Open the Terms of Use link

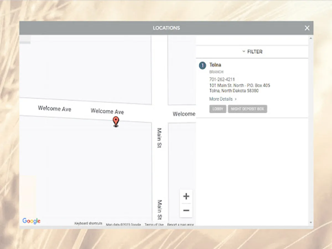(x=154, y=224)
